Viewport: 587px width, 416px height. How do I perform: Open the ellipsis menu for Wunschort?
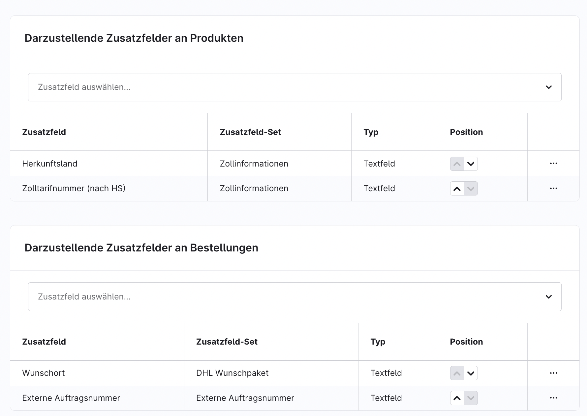553,373
